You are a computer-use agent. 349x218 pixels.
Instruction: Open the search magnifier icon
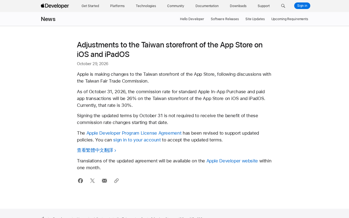[x=283, y=6]
